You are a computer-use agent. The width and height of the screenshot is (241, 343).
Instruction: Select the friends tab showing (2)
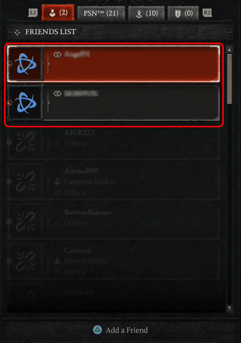tap(58, 13)
